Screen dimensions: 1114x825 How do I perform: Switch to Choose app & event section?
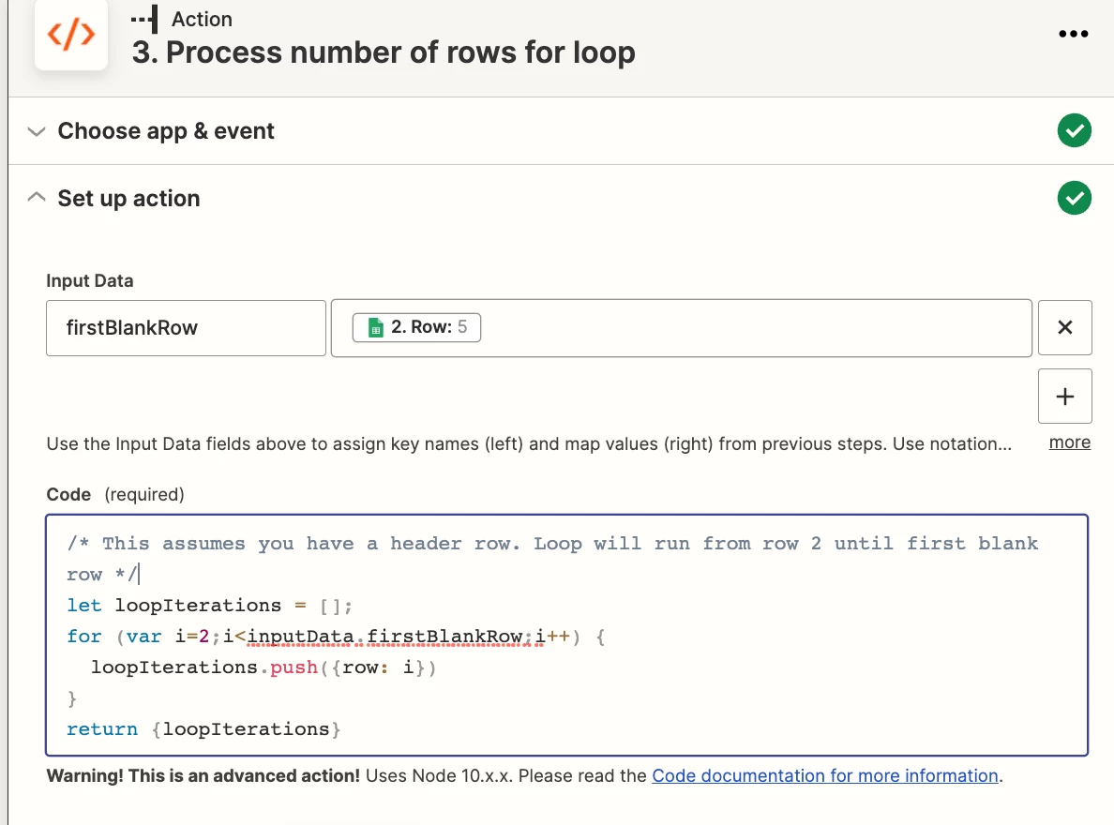click(x=165, y=130)
